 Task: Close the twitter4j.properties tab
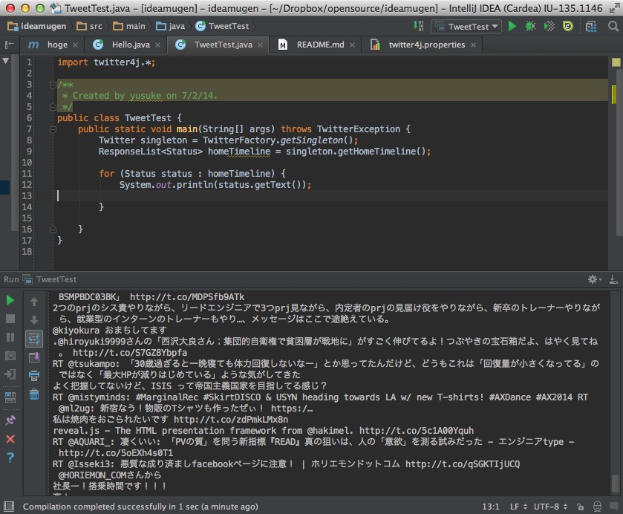pos(473,45)
